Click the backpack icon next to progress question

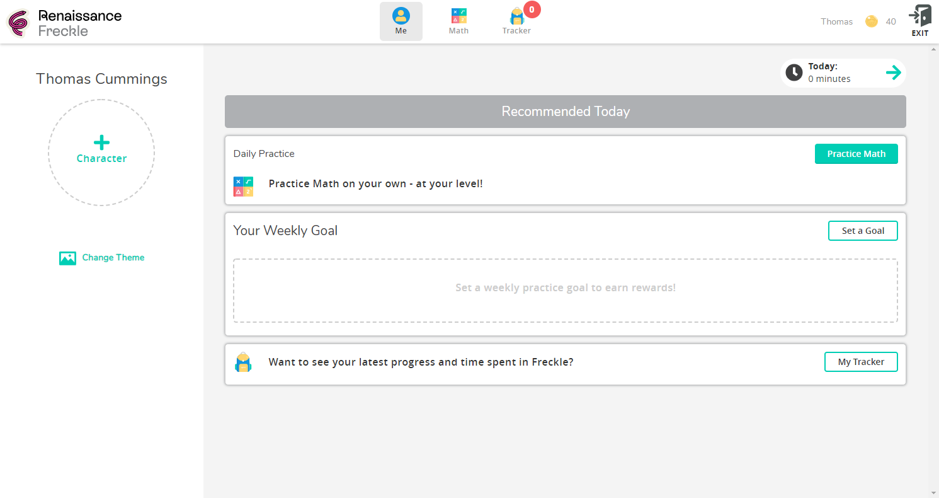[x=243, y=362]
